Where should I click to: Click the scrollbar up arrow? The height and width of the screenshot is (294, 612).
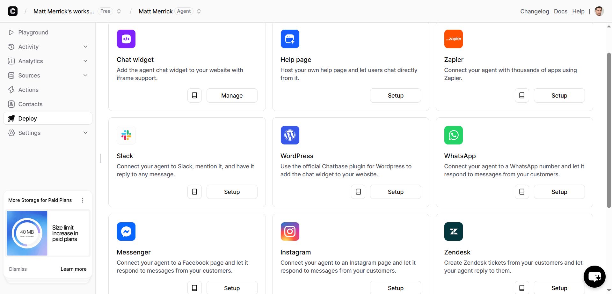point(609,26)
